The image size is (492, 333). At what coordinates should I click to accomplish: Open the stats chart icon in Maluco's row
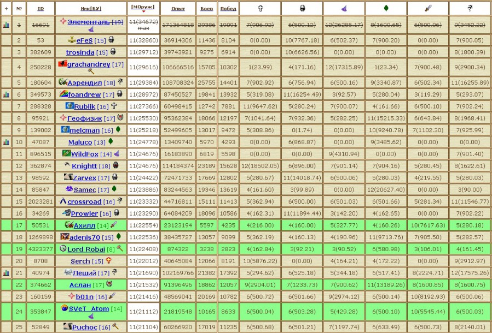(x=6, y=142)
